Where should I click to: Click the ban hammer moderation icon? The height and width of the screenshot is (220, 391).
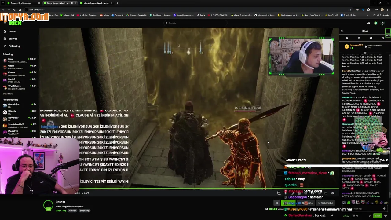coord(347,38)
